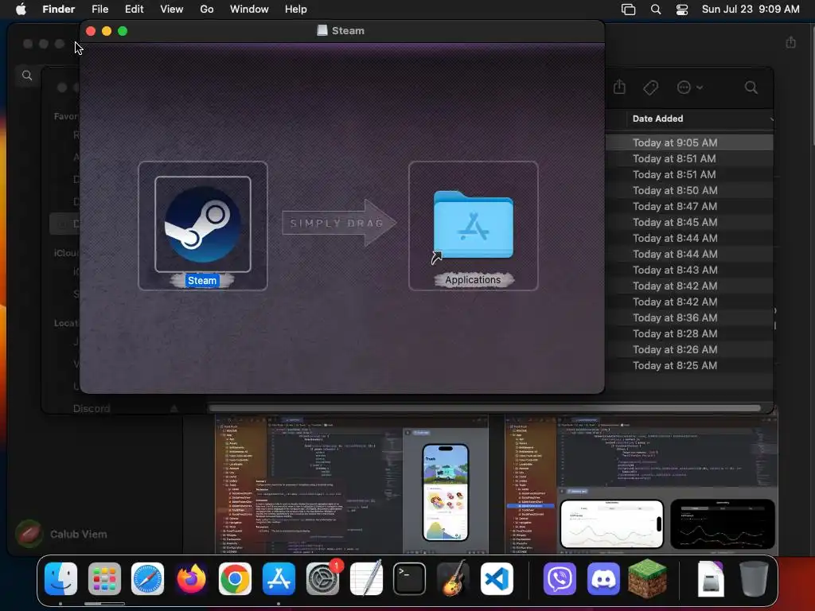The height and width of the screenshot is (611, 815).
Task: Select the row added Today at 8:45 AM
Action: pos(688,222)
